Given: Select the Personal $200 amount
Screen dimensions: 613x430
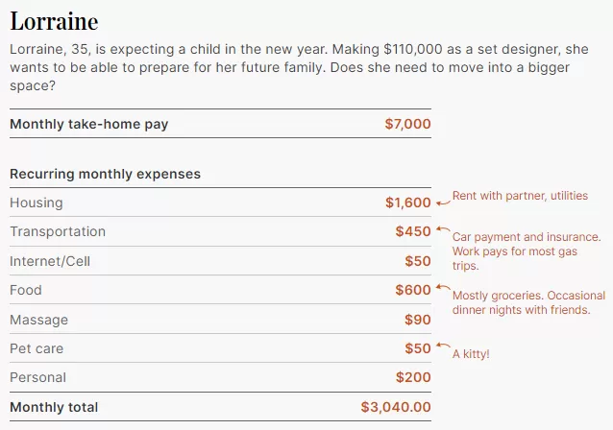Looking at the screenshot, I should pyautogui.click(x=413, y=377).
